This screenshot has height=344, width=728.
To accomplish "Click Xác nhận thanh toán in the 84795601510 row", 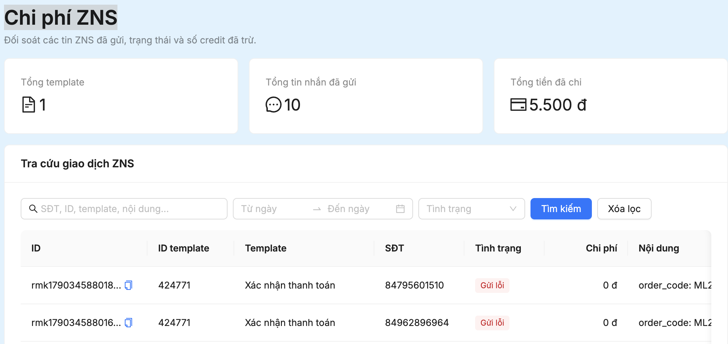I will coord(290,285).
